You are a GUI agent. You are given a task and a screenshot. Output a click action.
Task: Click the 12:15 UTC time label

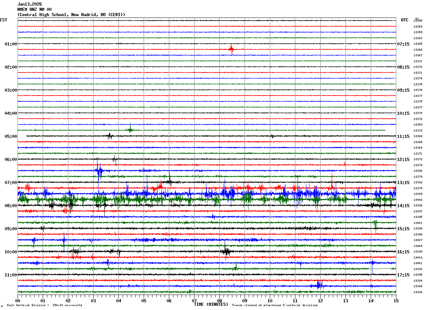pyautogui.click(x=403, y=160)
